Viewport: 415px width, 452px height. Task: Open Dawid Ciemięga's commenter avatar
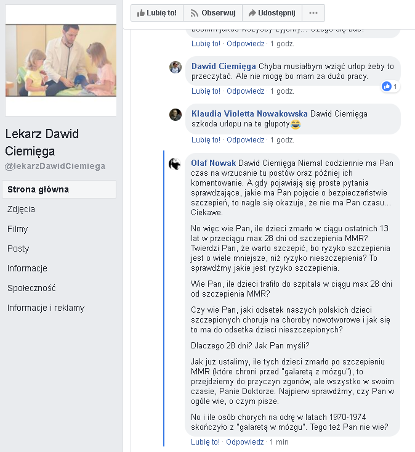click(175, 67)
